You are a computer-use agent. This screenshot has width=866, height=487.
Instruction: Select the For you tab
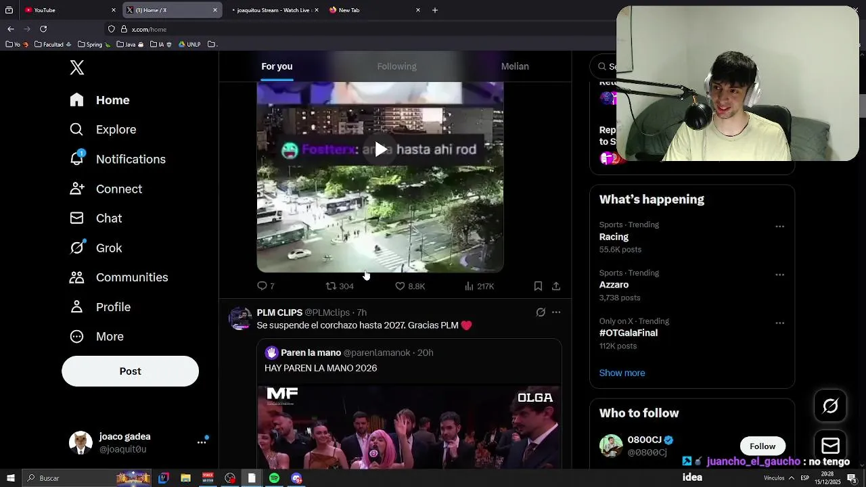coord(277,66)
